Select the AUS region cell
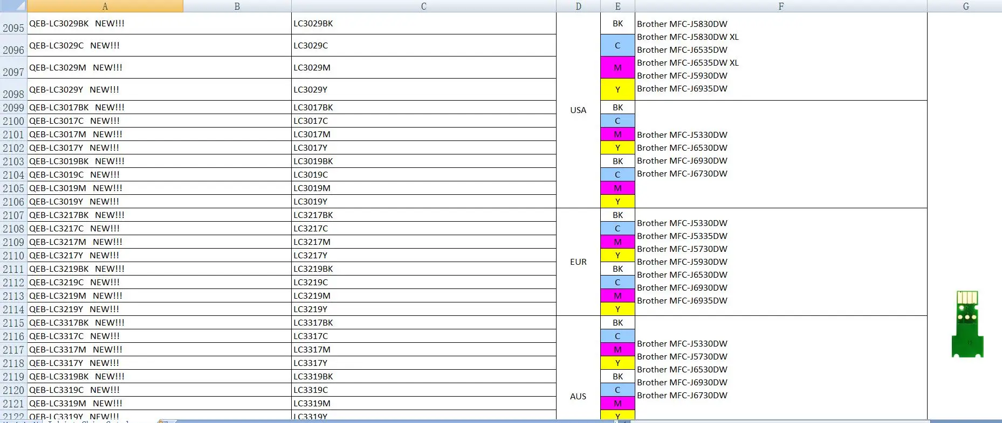The height and width of the screenshot is (423, 1002). click(x=578, y=396)
